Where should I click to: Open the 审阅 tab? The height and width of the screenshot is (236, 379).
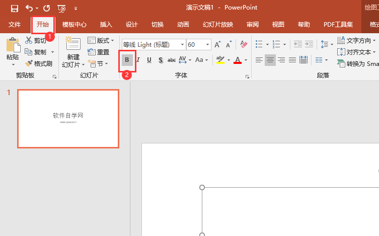253,24
